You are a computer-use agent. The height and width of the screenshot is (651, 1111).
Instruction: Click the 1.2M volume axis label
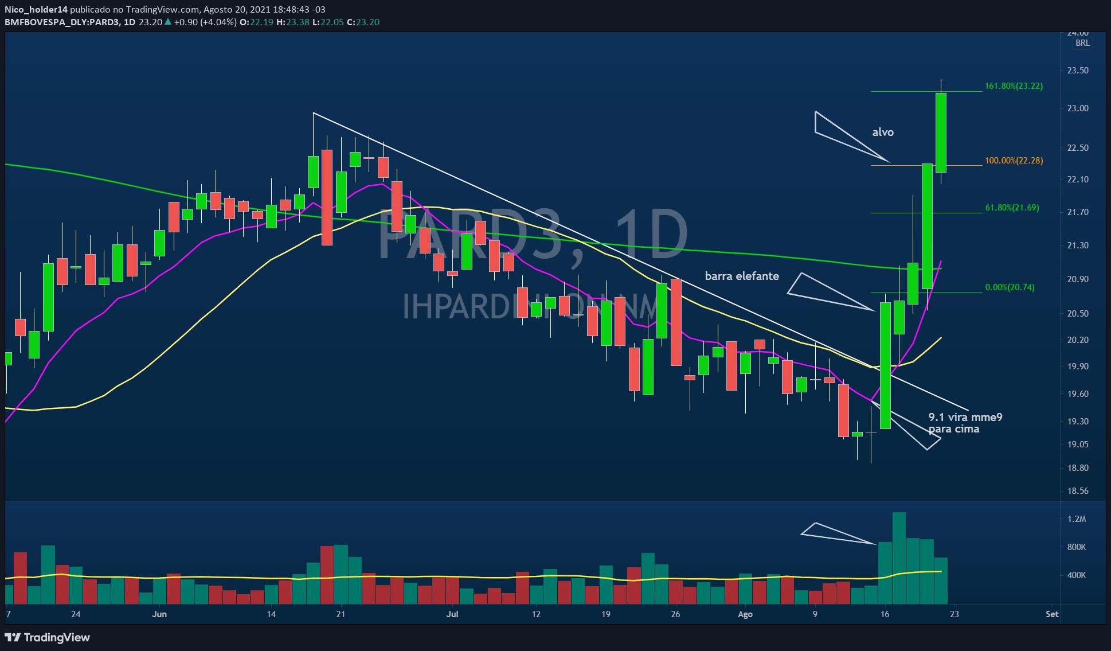tap(1077, 519)
